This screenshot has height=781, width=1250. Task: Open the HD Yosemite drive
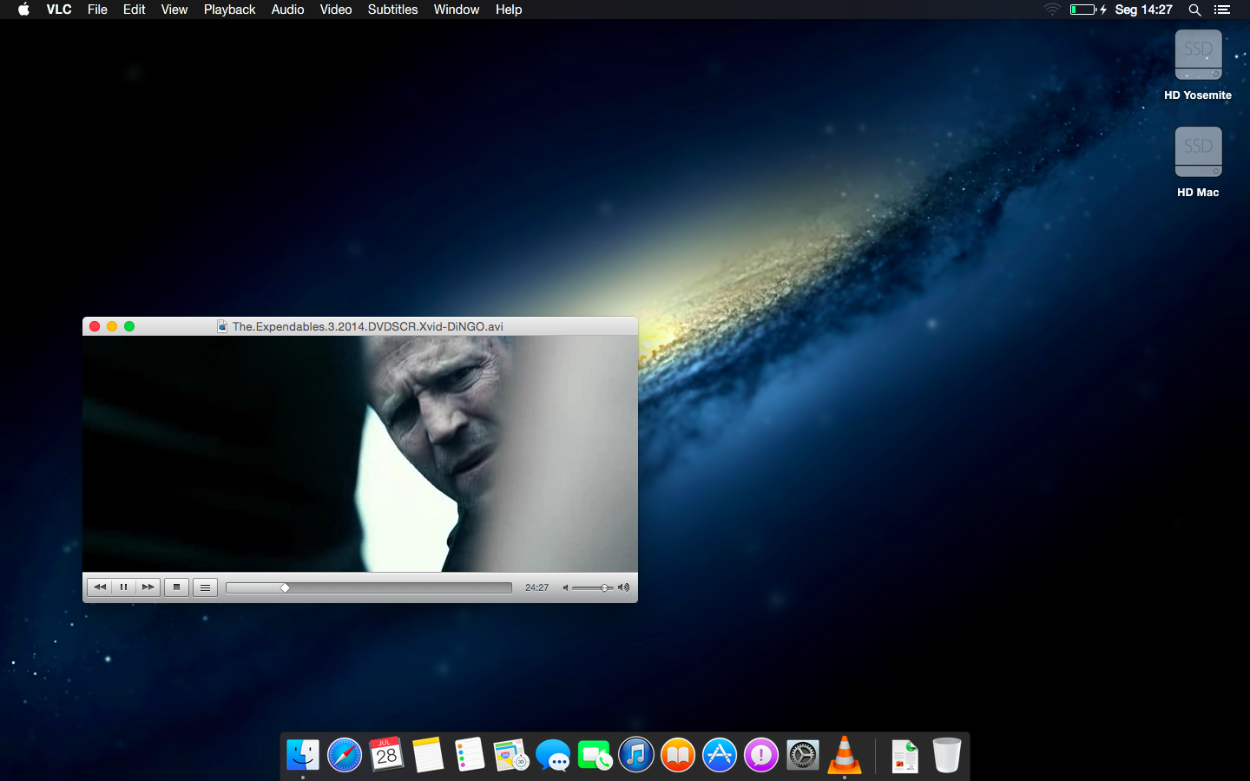[1198, 56]
